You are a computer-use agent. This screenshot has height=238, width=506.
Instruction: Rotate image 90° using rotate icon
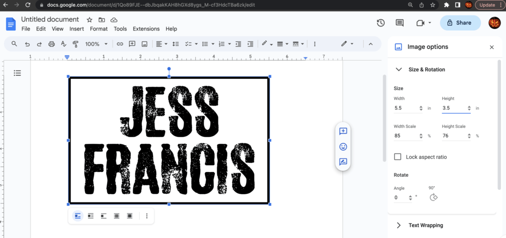pos(433,197)
